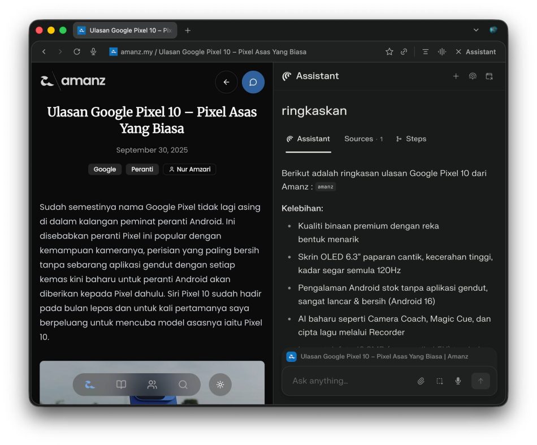
Task: Start page read-aloud with the waveform icon
Action: (x=441, y=51)
